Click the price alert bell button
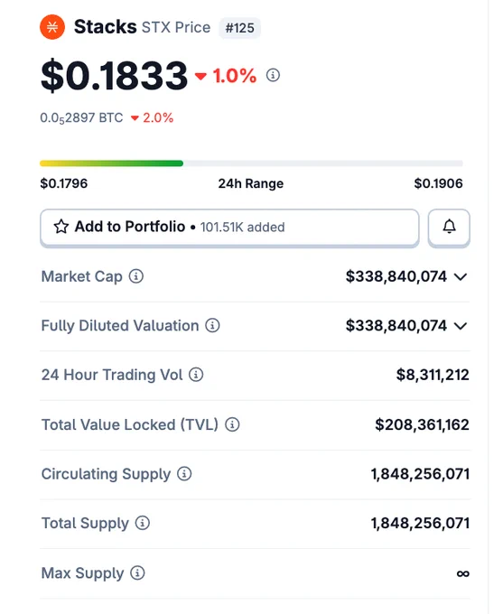Screen dimensions: 503x614 coord(449,228)
